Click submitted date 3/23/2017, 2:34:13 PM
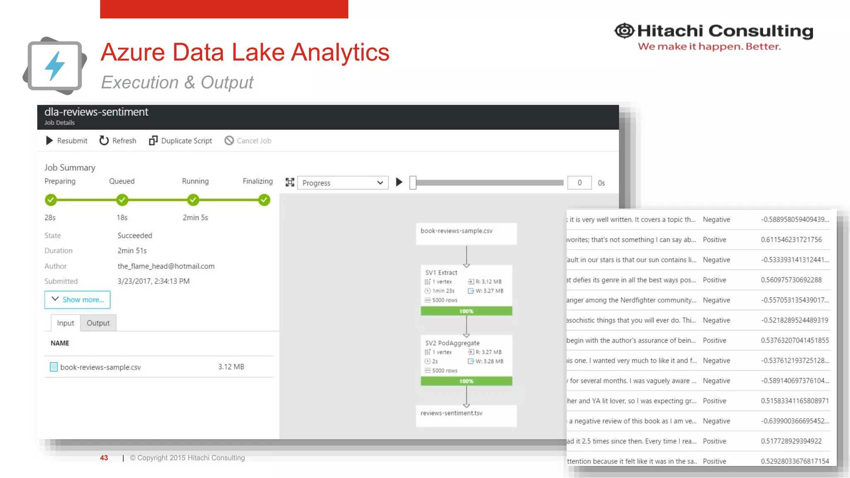 pos(154,281)
